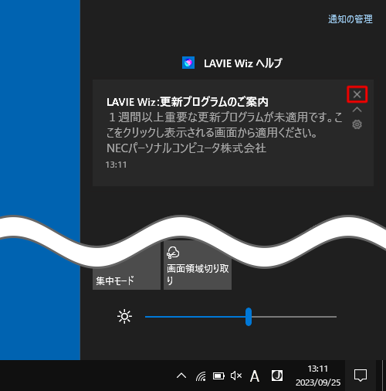Viewport: 386px width, 391px height.
Task: Open the LAVIE Wiz:更新プログラムのご案内 notification
Action: 233,133
